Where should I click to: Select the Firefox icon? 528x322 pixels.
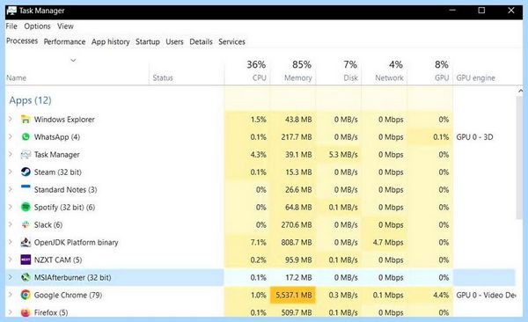26,312
